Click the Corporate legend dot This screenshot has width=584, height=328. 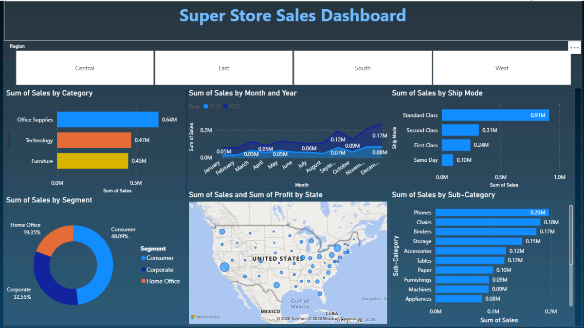click(x=143, y=270)
